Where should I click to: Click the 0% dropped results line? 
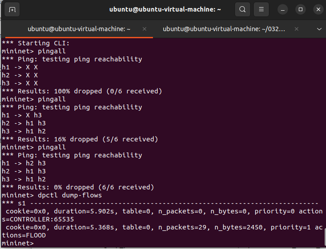point(78,187)
